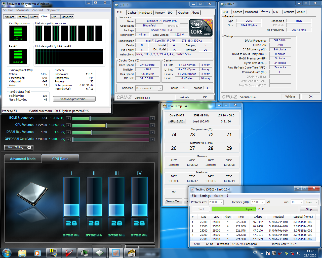Screen dimensions: 322x258
Task: Click the GPU 51°C button in Real Temp
Action: point(176,121)
